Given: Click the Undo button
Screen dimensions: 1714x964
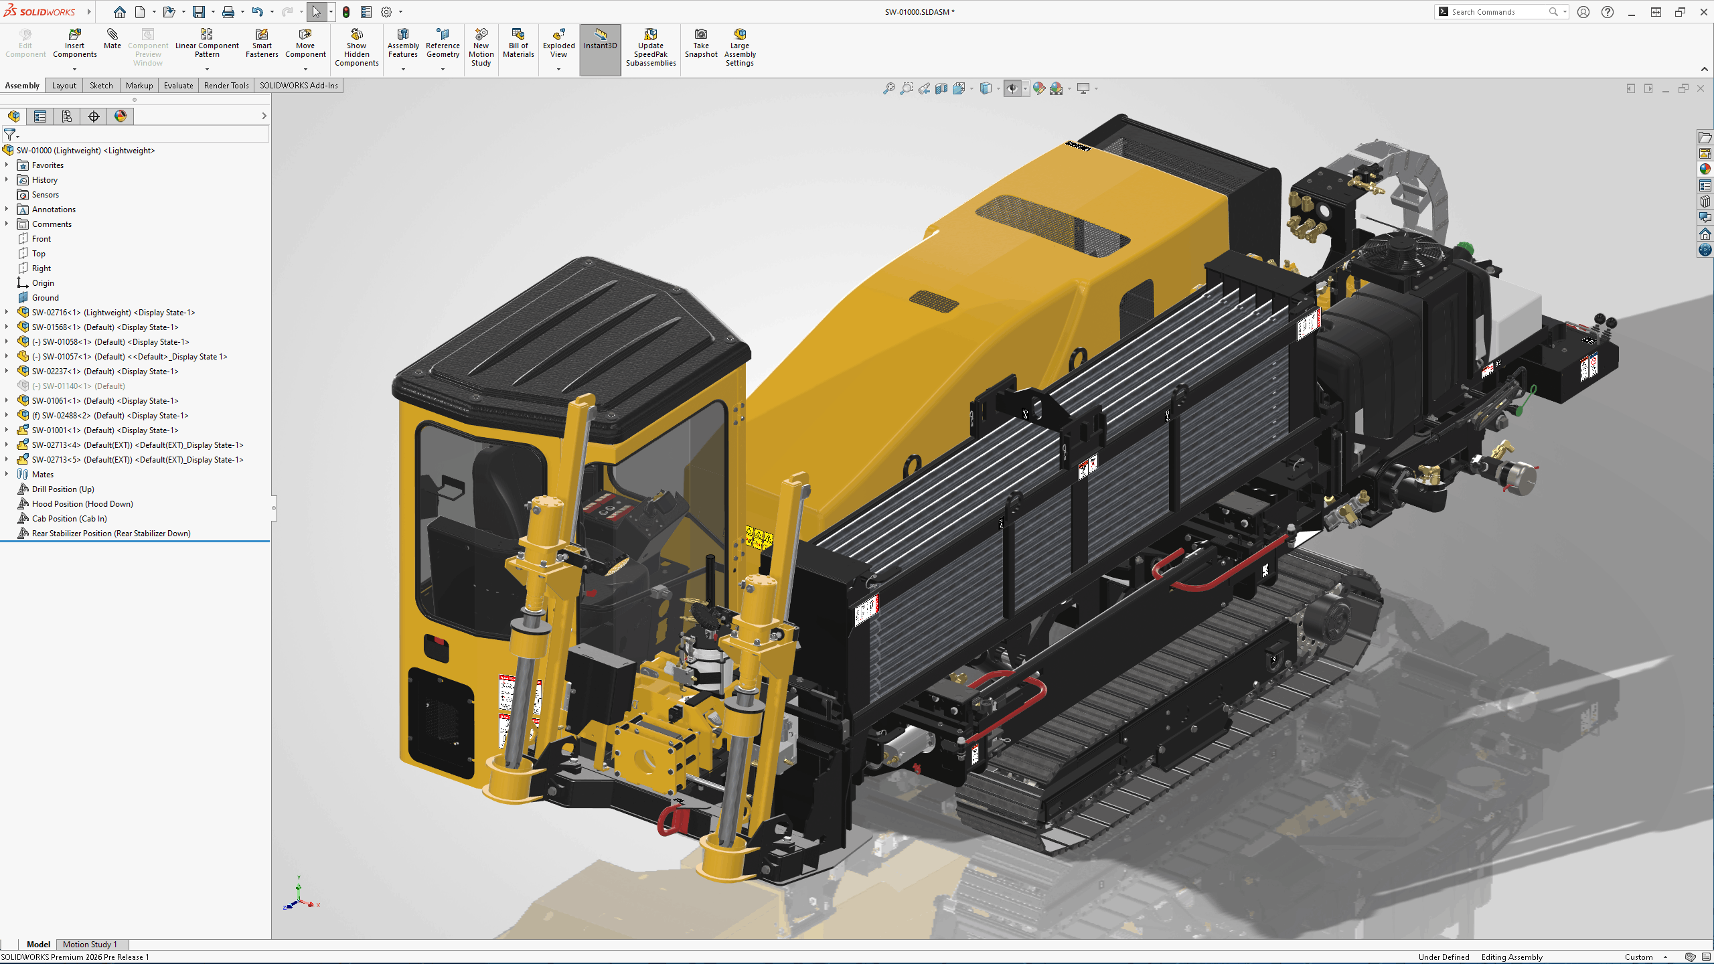Looking at the screenshot, I should coord(257,12).
